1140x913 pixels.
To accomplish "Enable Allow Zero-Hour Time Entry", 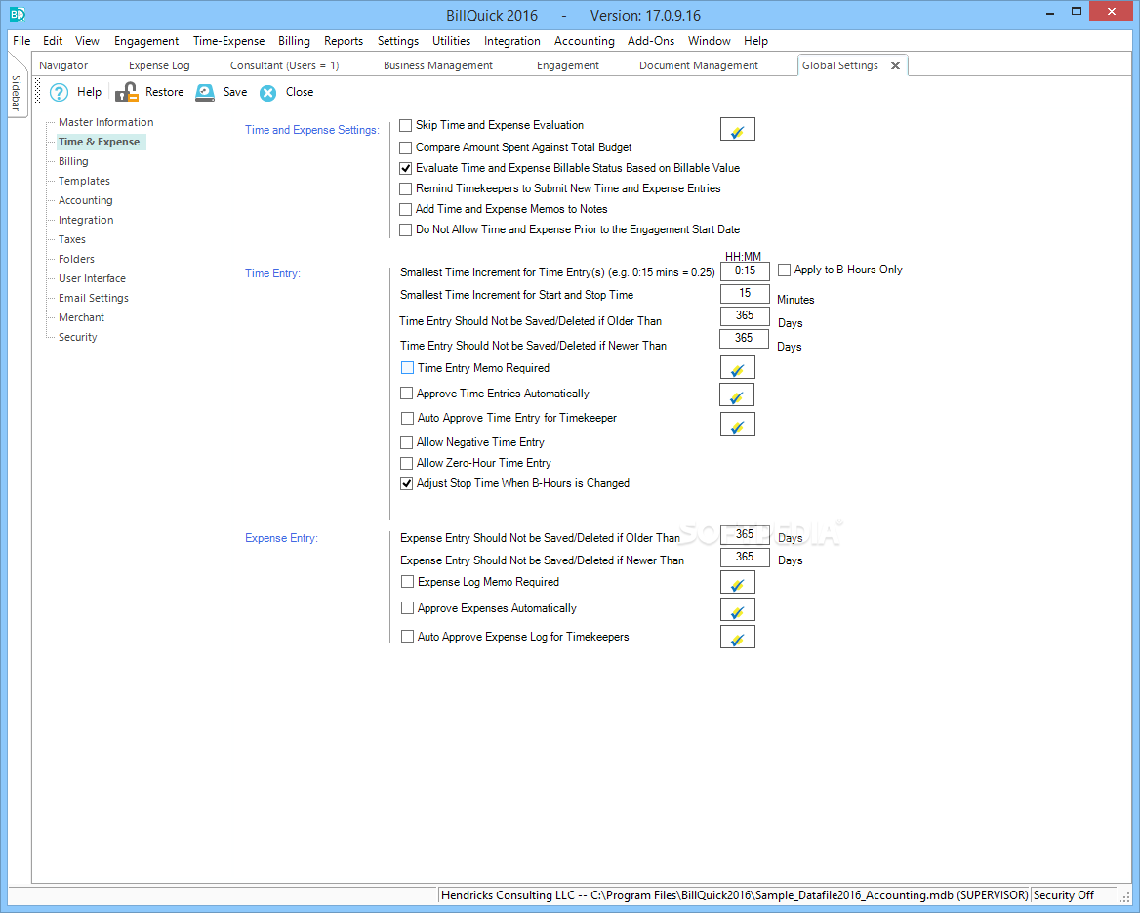I will point(406,463).
